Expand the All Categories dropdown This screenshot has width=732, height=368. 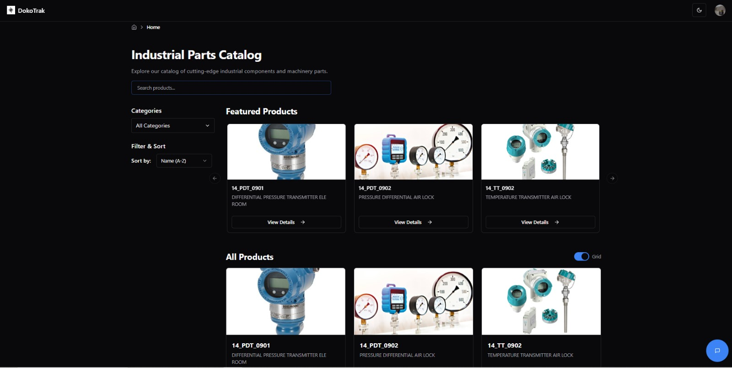click(172, 126)
